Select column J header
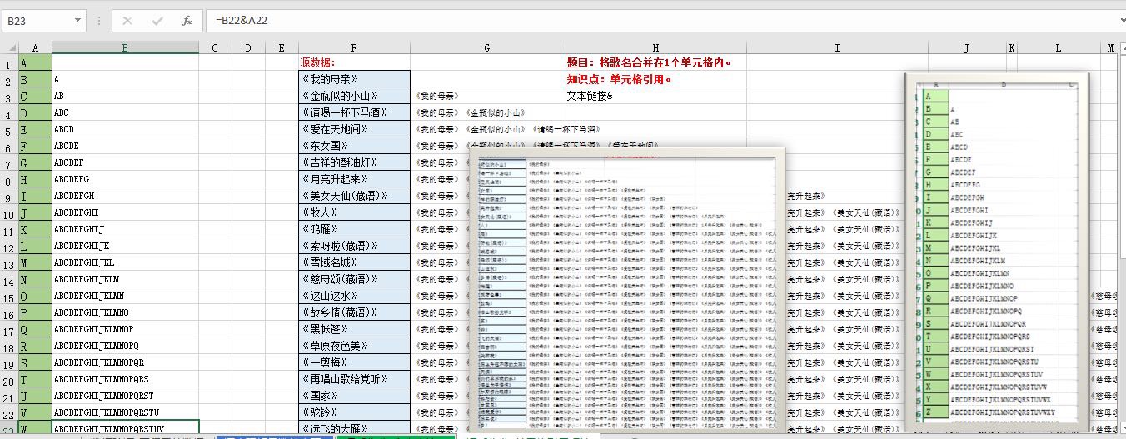Viewport: 1126px width, 439px height. (x=967, y=47)
